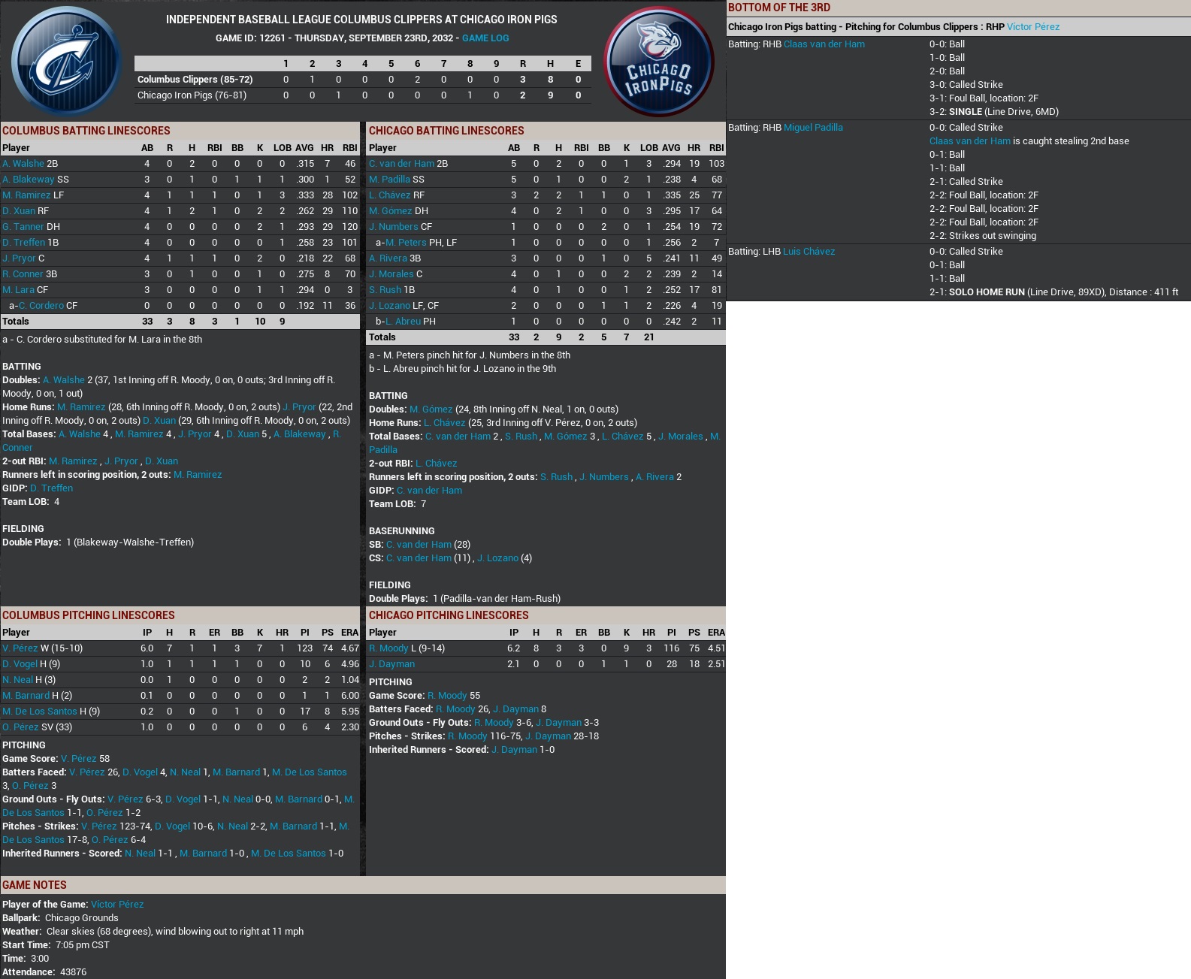Screen dimensions: 1191x979
Task: Click C. van der Ham in SB note
Action: pyautogui.click(x=419, y=545)
